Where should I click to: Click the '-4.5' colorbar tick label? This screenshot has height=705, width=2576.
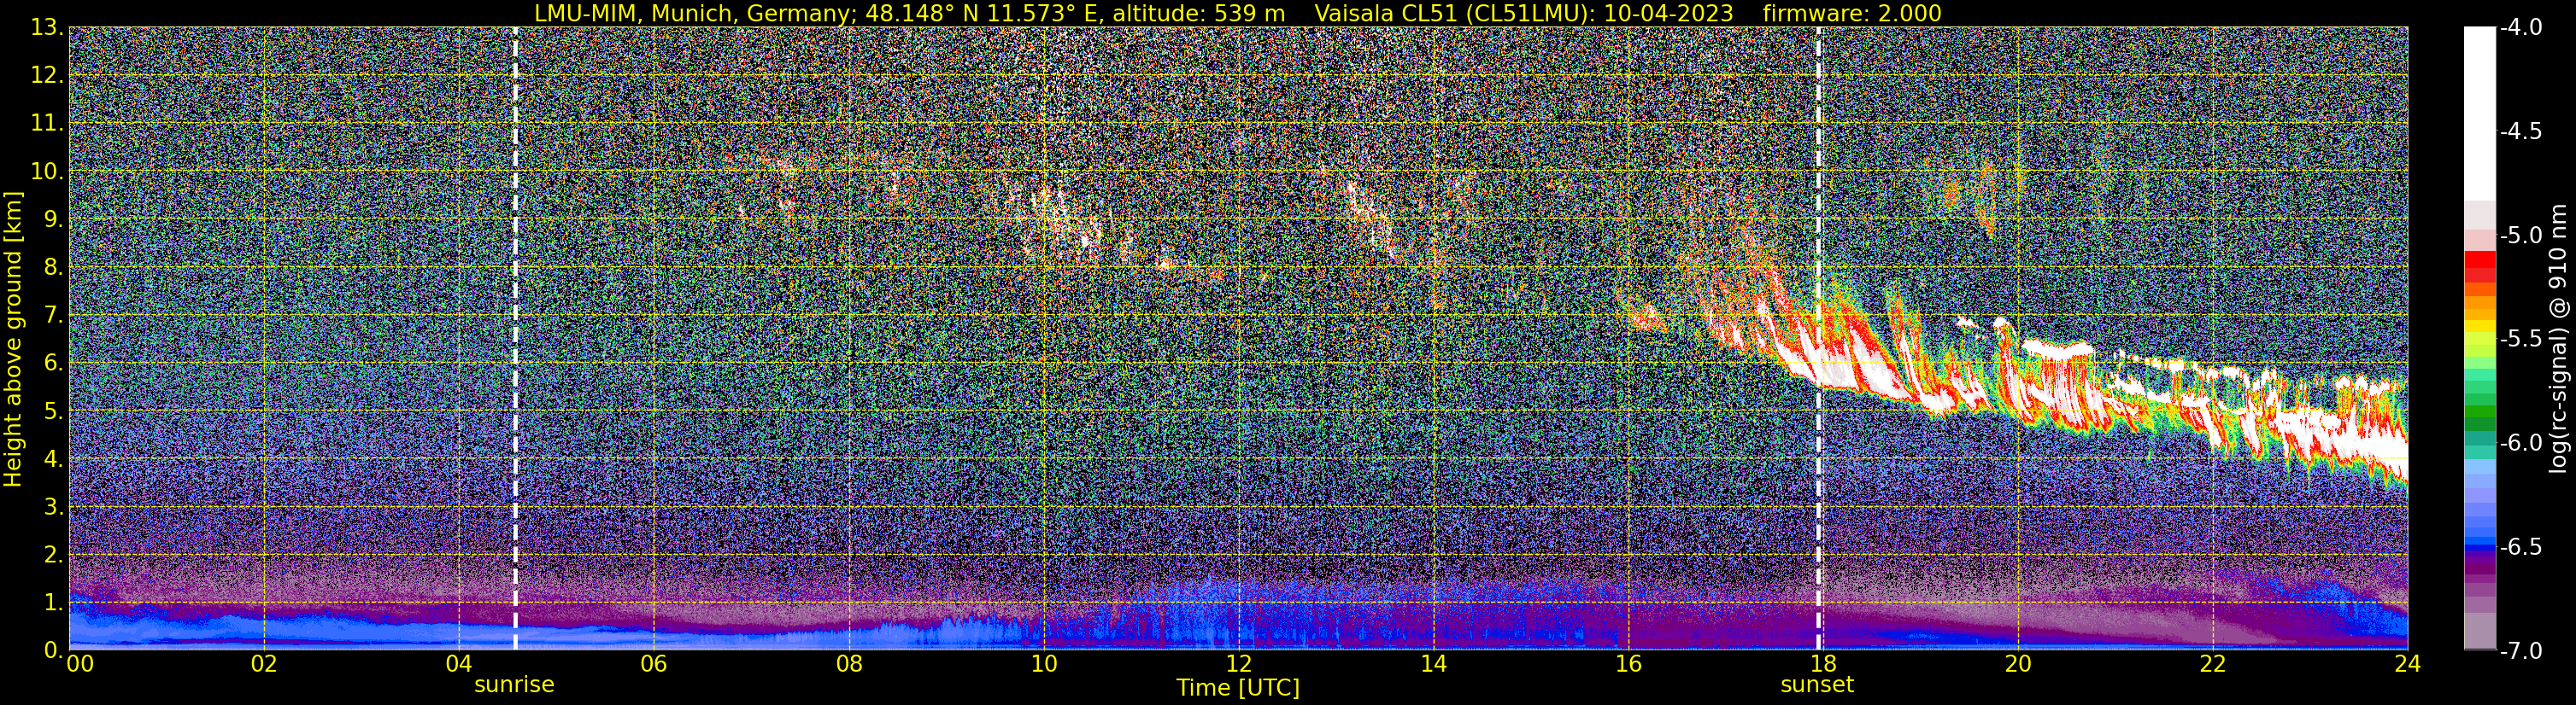coord(2520,131)
